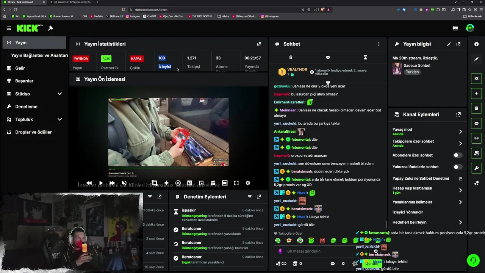The height and width of the screenshot is (273, 485).
Task: Fast-forward the stream preview
Action: tap(112, 183)
